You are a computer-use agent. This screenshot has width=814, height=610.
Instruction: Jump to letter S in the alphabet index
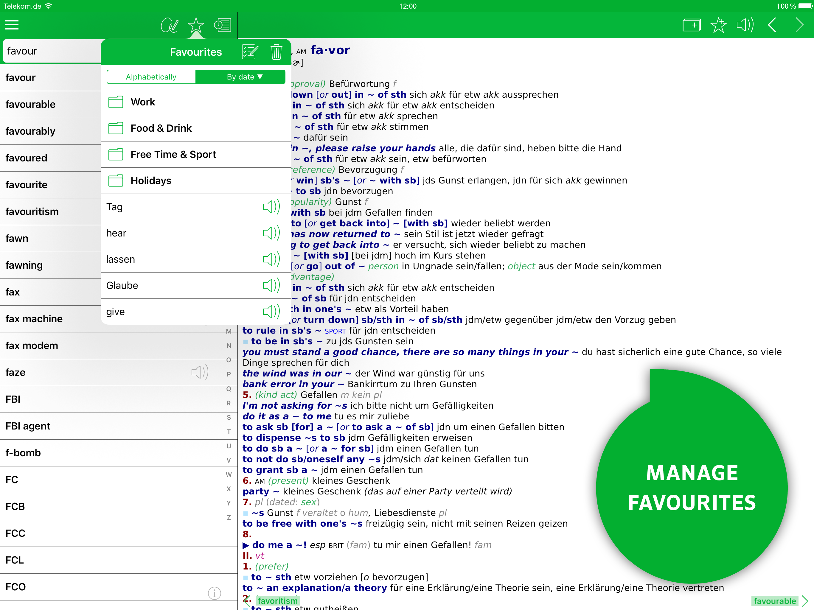(229, 417)
